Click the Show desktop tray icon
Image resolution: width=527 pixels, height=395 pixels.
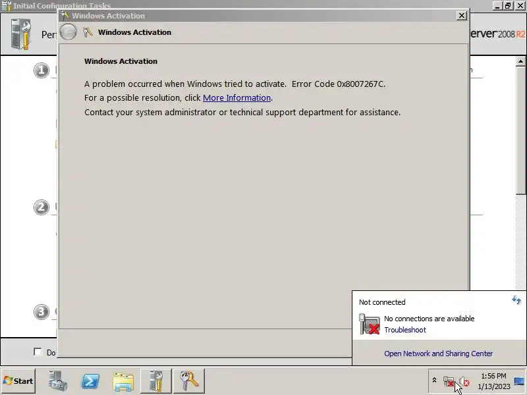point(520,382)
